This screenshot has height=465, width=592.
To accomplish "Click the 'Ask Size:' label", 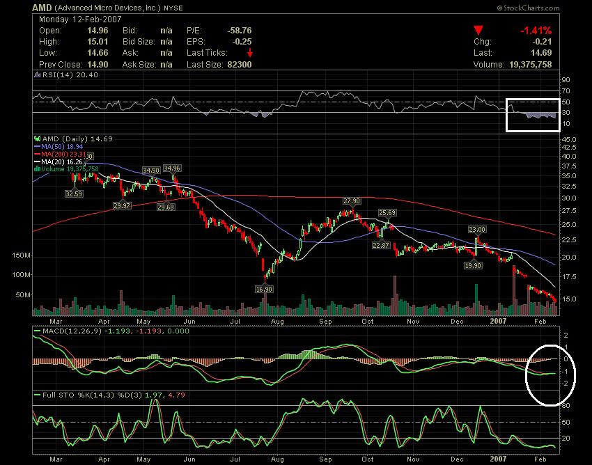I will click(139, 65).
